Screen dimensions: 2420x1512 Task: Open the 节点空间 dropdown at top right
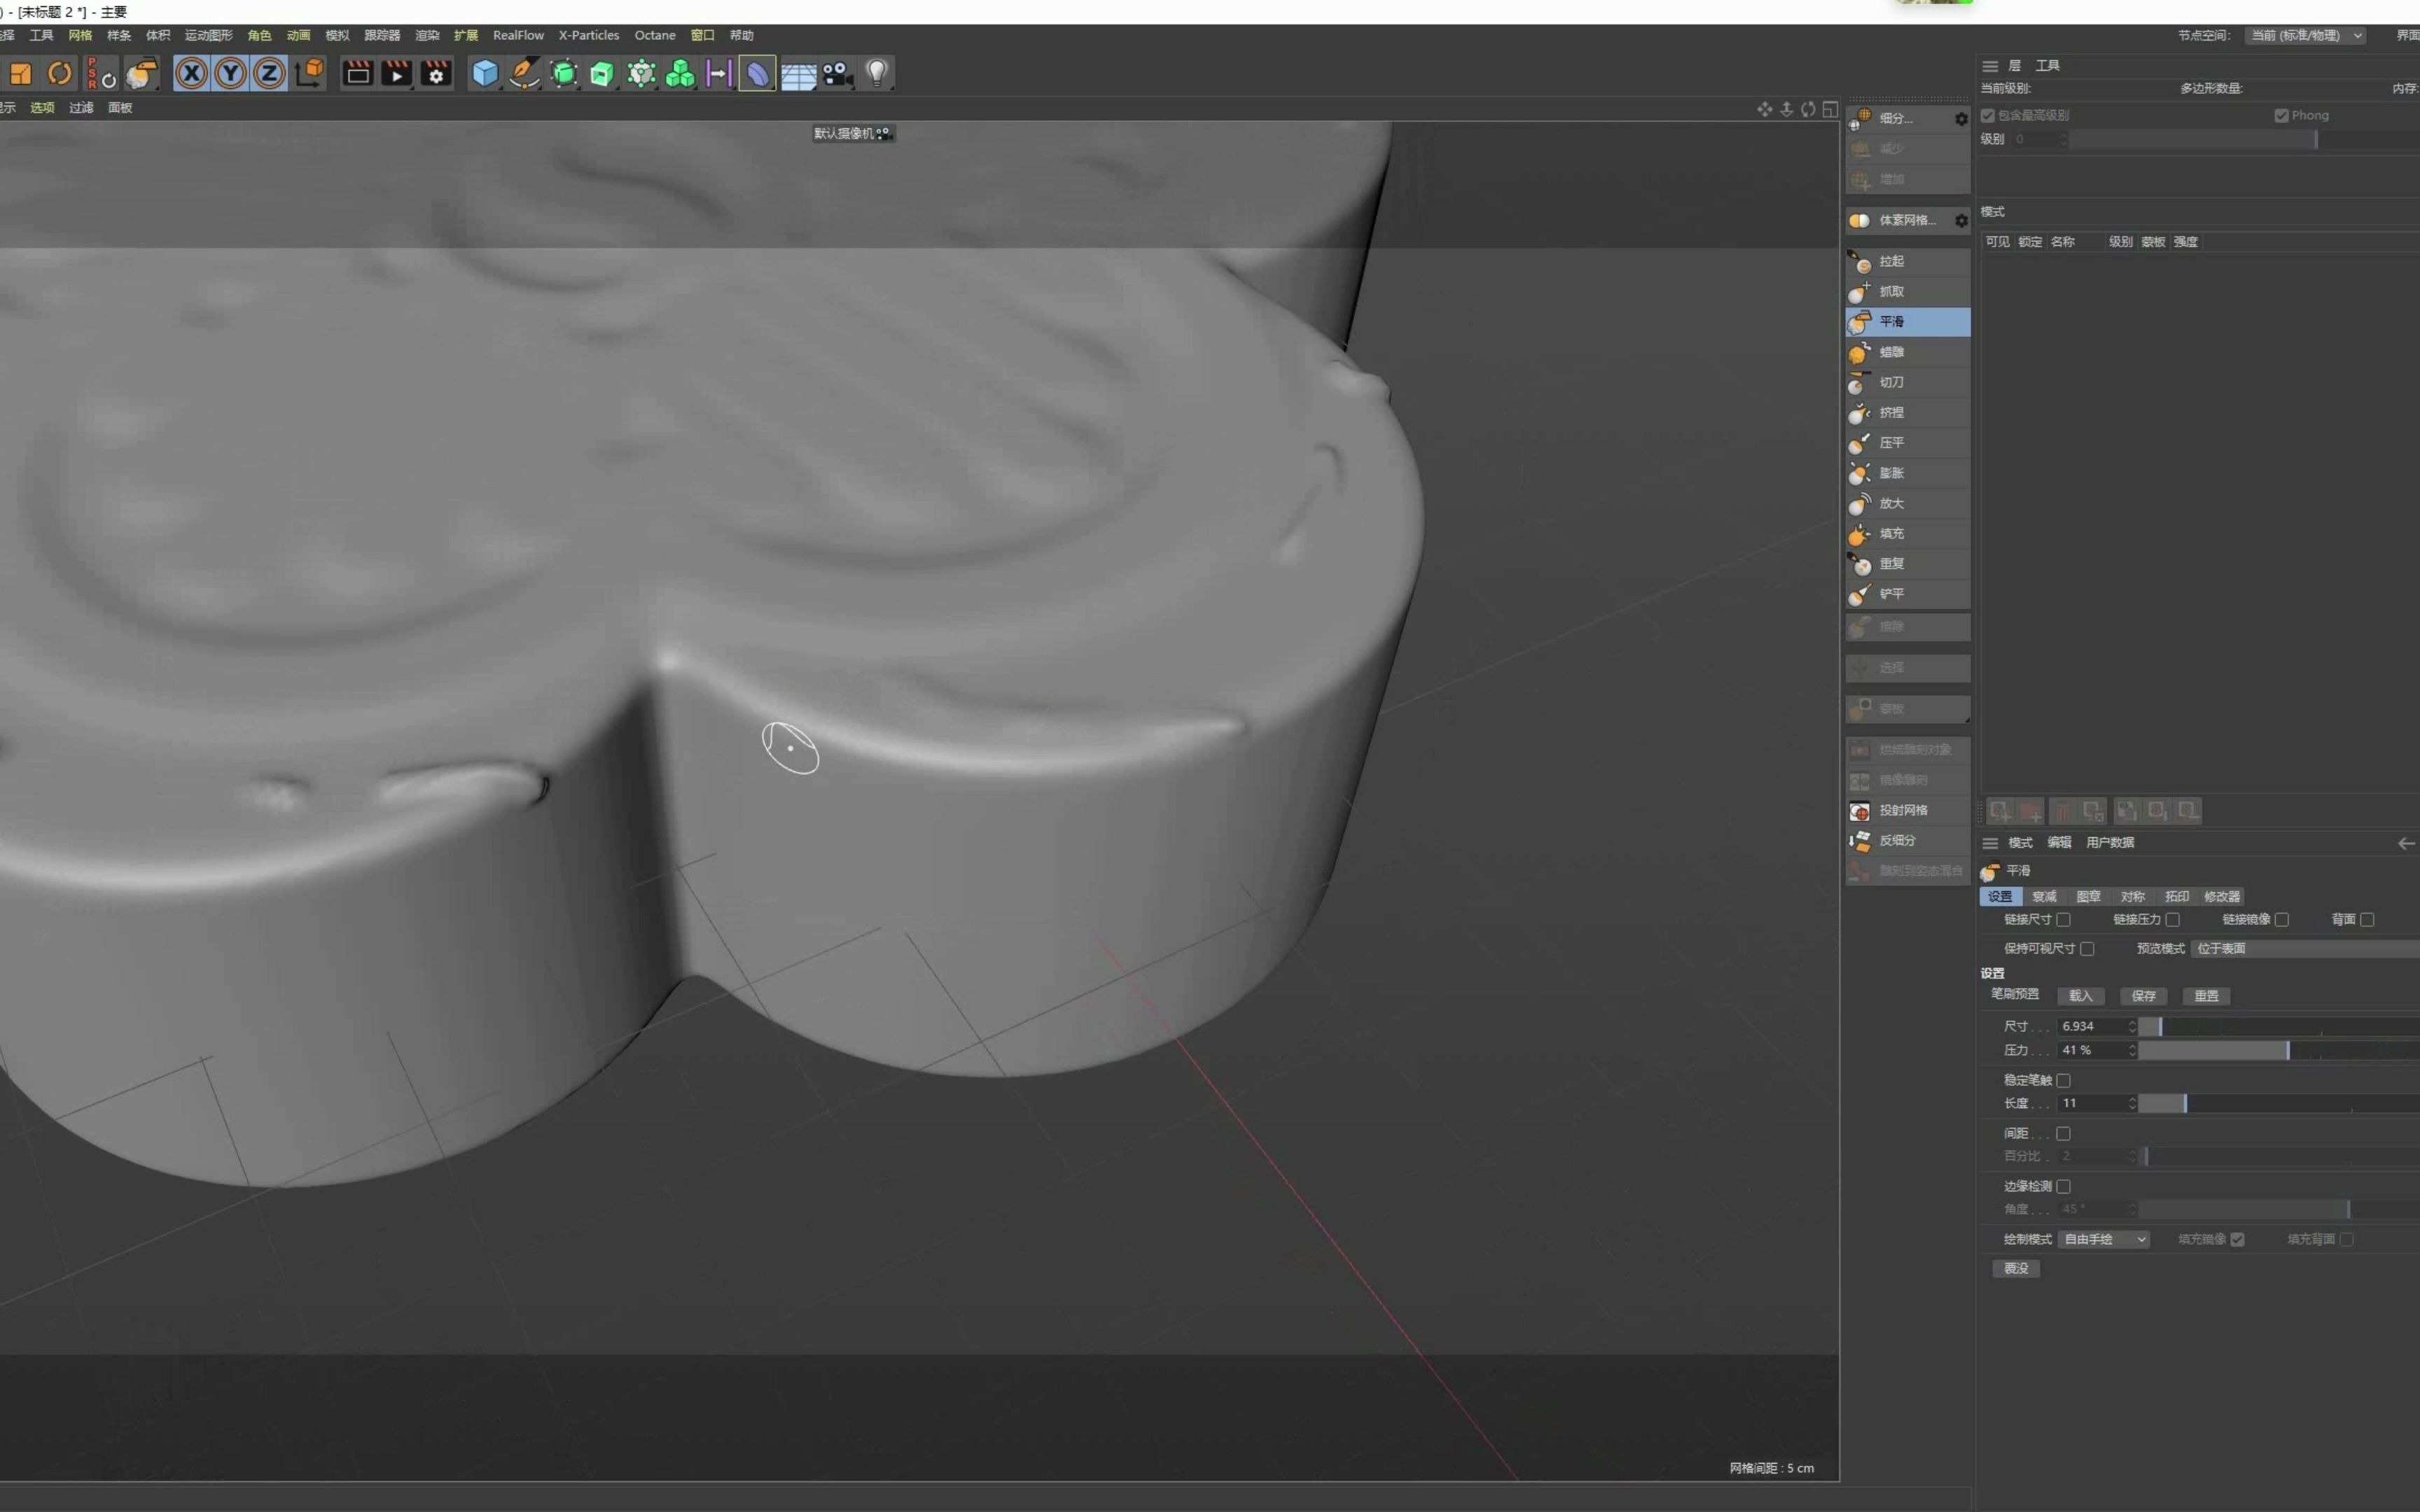[2305, 35]
